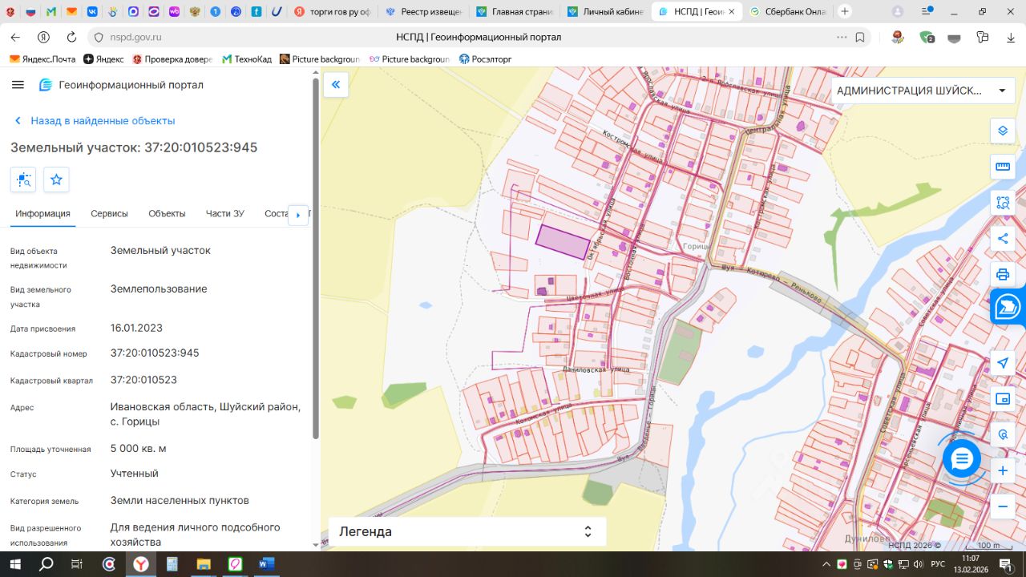The image size is (1026, 577).
Task: Collapse the left information sidebar
Action: point(335,84)
